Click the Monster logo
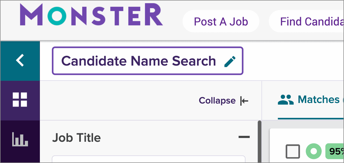The image size is (344, 163). tap(91, 15)
